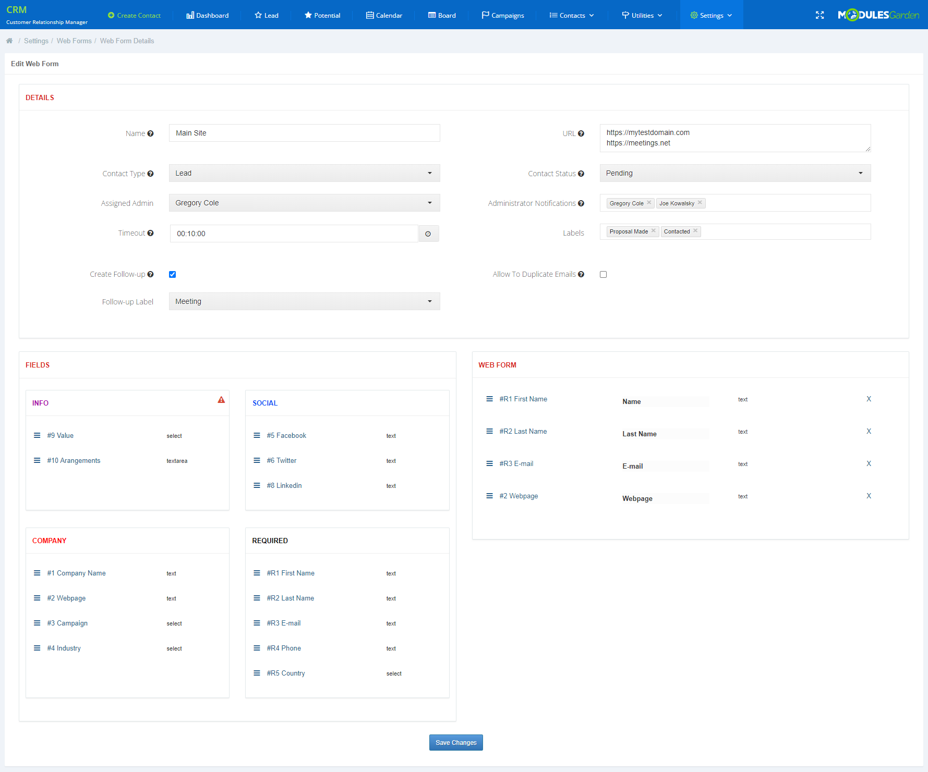The image size is (928, 772).
Task: Open the Follow-up Label dropdown
Action: point(304,301)
